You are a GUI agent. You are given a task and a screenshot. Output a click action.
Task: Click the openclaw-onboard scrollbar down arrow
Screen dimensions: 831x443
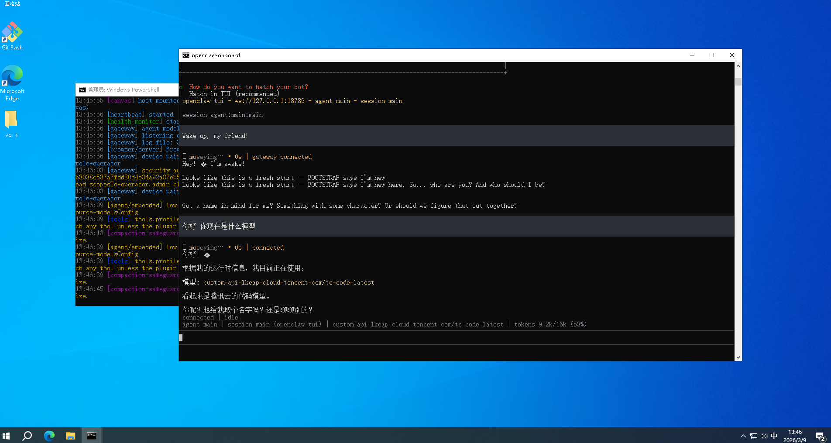(x=738, y=357)
